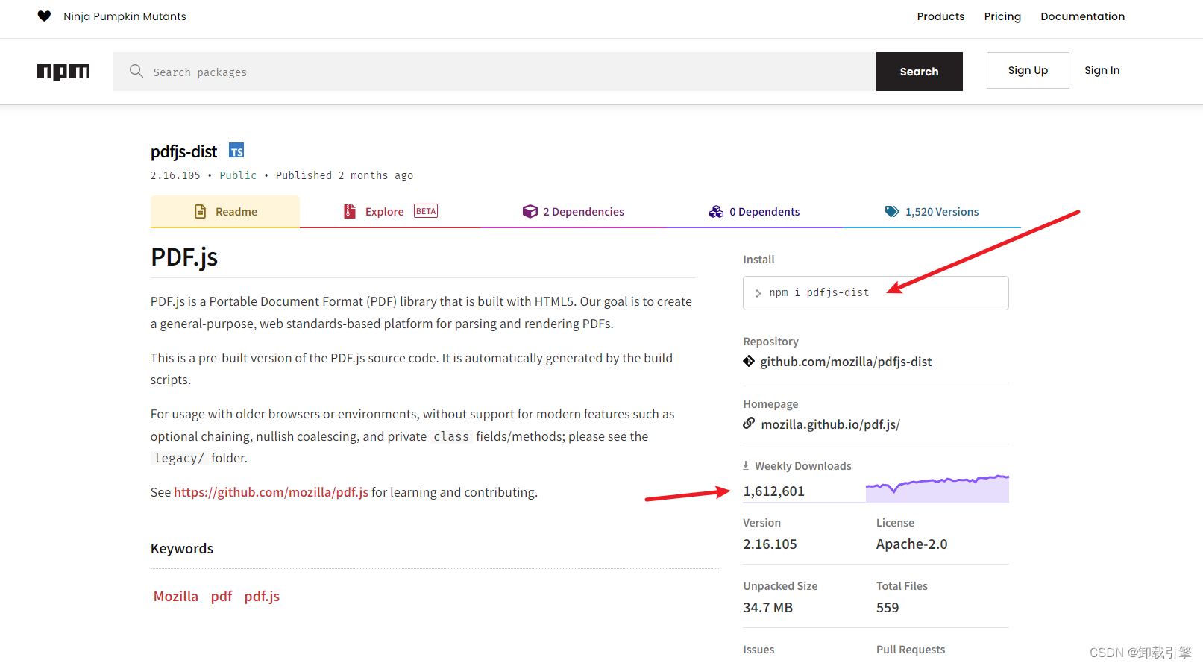Click the Keywords heading

tap(182, 549)
